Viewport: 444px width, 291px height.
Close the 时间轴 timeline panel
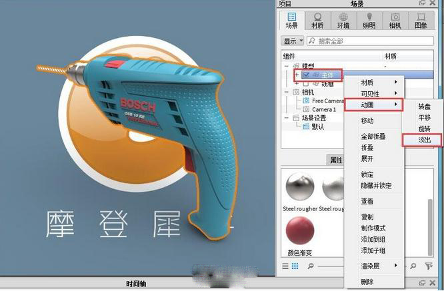pyautogui.click(x=433, y=282)
